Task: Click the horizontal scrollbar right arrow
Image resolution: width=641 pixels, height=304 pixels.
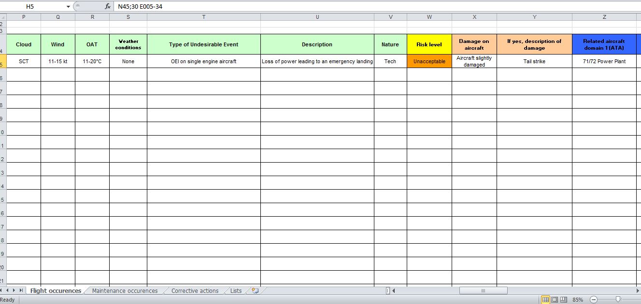Action: pyautogui.click(x=638, y=290)
